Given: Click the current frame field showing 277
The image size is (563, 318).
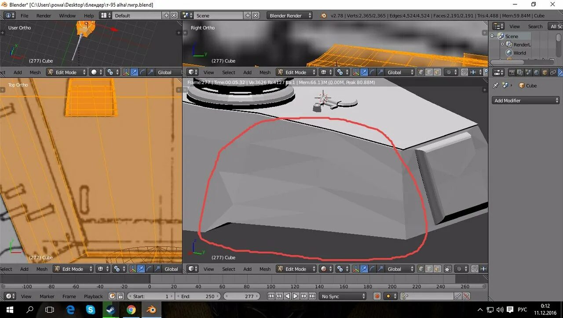Looking at the screenshot, I should (x=241, y=296).
